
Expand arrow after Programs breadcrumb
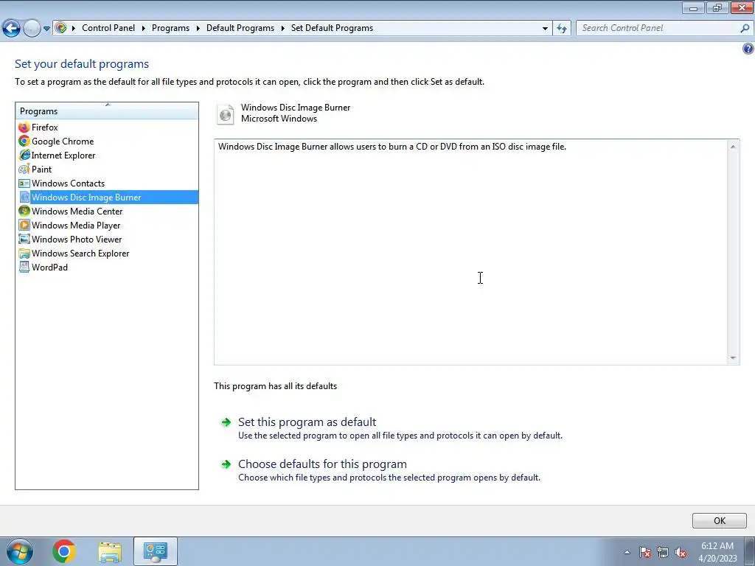(x=198, y=29)
